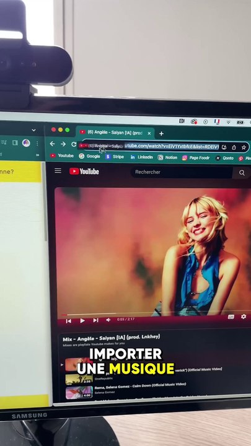Open the Notion bookmark
This screenshot has width=251, height=446.
tap(167, 157)
